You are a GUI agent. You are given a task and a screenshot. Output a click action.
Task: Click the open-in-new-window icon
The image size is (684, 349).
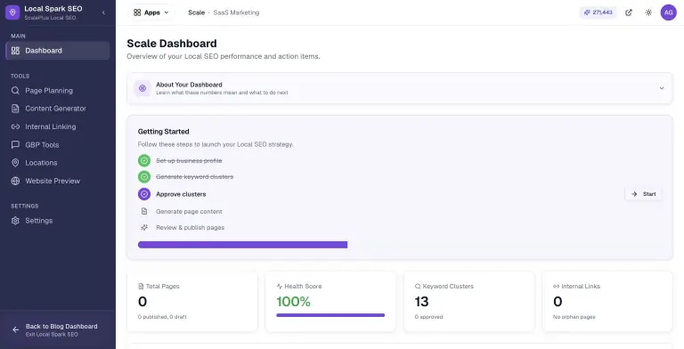click(629, 12)
